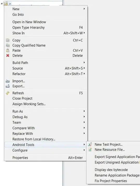Click the Paste clipboard icon

[8, 50]
